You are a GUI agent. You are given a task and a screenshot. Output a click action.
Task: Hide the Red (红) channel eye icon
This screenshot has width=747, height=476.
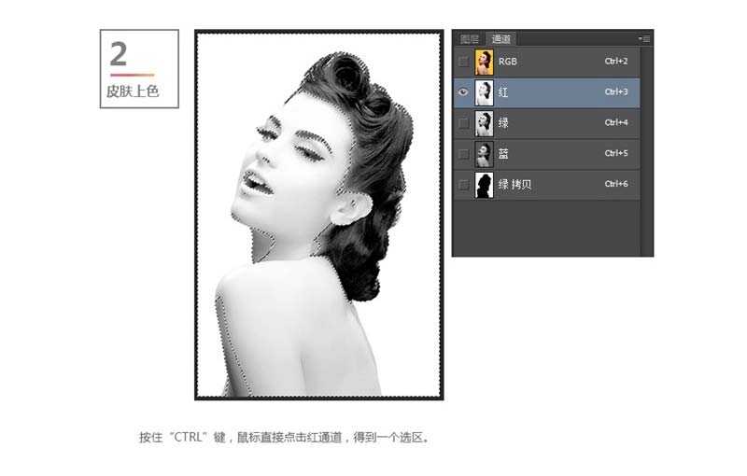click(464, 92)
